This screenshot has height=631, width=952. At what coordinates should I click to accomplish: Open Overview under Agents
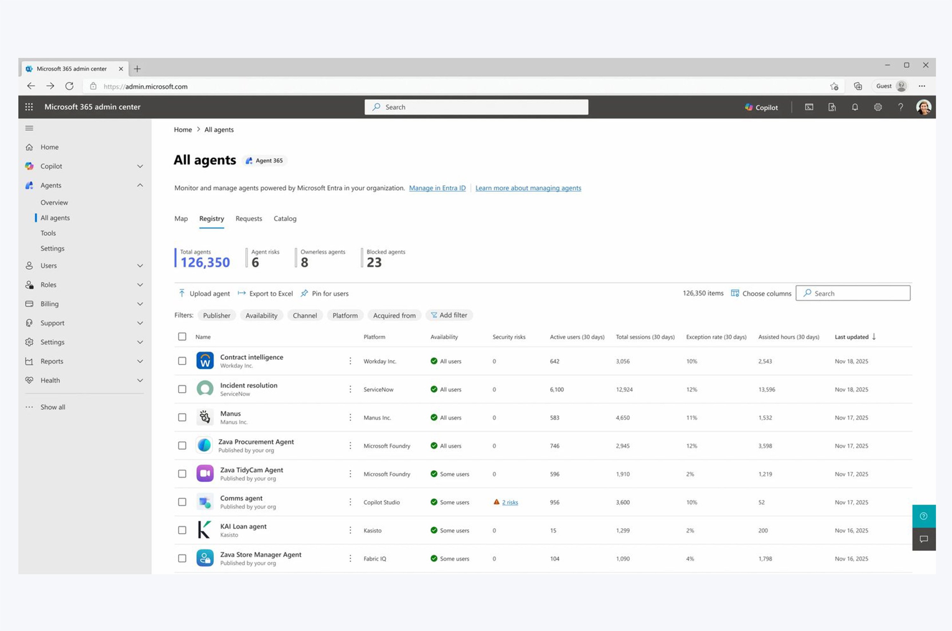(54, 203)
